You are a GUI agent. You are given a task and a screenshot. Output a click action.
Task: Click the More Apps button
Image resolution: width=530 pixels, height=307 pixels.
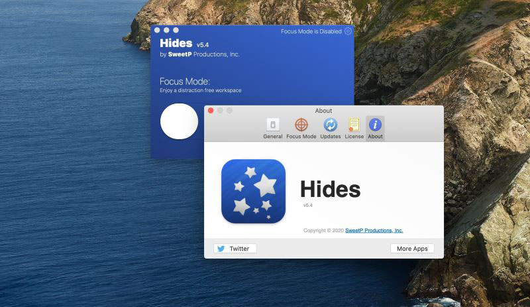tap(412, 249)
